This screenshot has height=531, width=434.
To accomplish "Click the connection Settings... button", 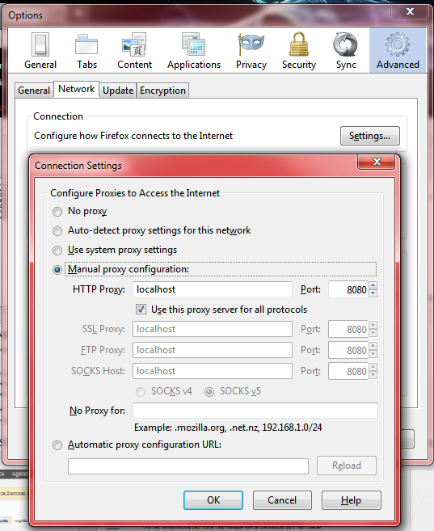I will click(x=369, y=136).
